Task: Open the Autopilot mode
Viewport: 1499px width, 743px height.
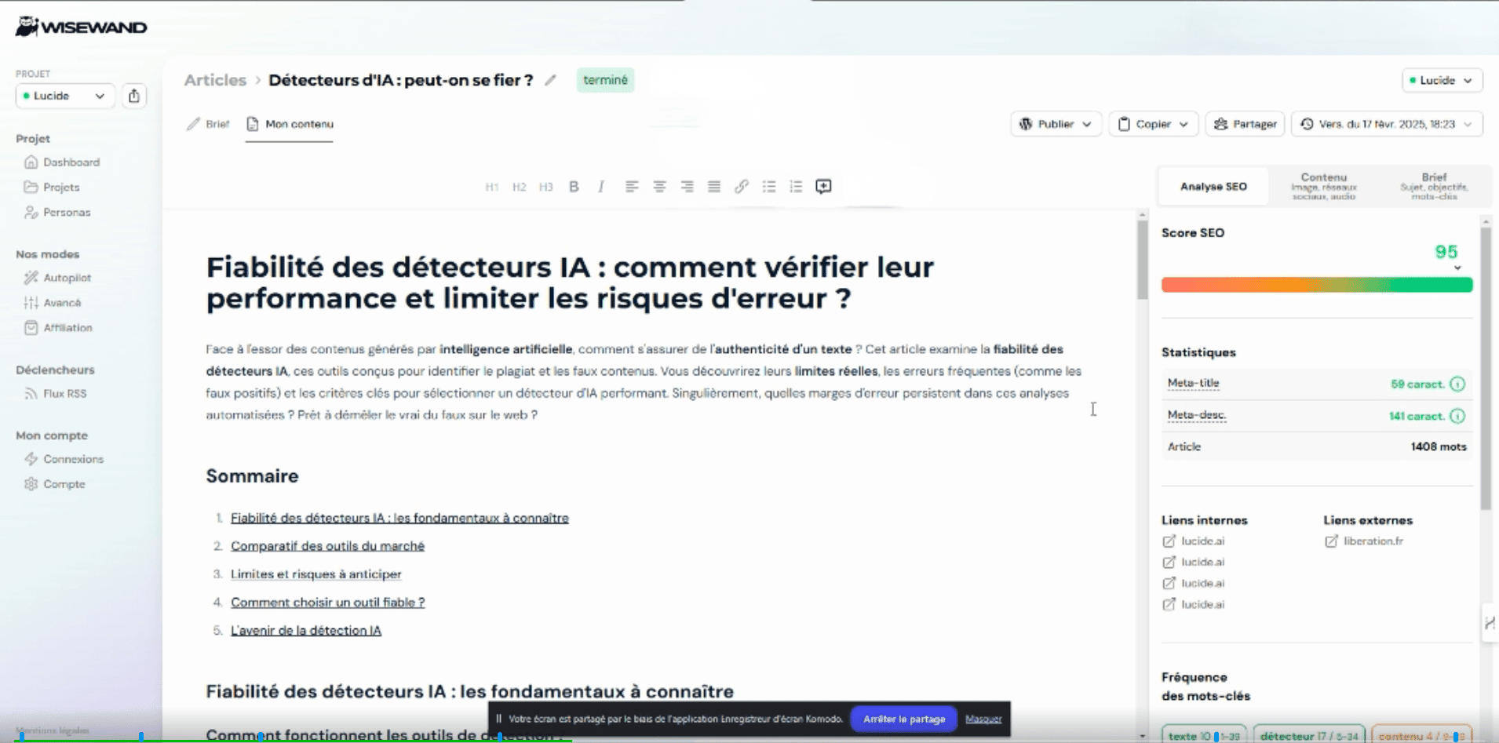Action: click(66, 277)
